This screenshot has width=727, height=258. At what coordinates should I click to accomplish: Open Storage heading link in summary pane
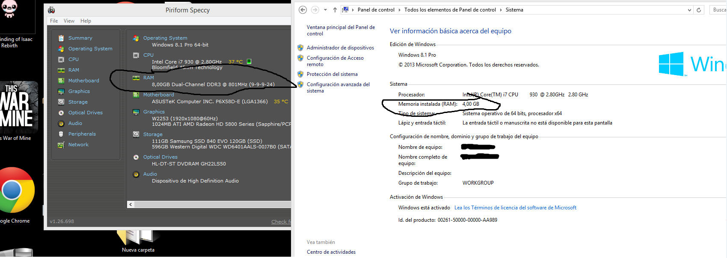tap(153, 134)
